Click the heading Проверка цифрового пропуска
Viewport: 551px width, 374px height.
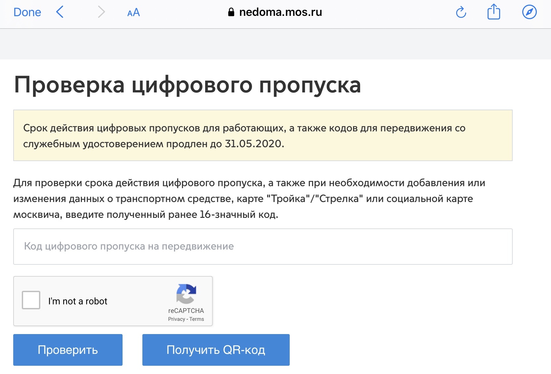187,85
